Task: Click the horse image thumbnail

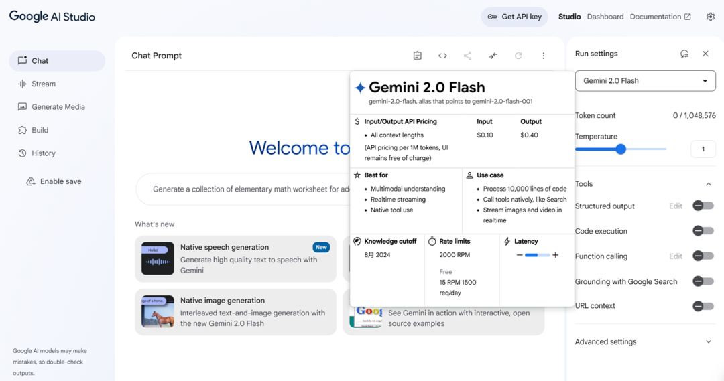Action: point(158,311)
